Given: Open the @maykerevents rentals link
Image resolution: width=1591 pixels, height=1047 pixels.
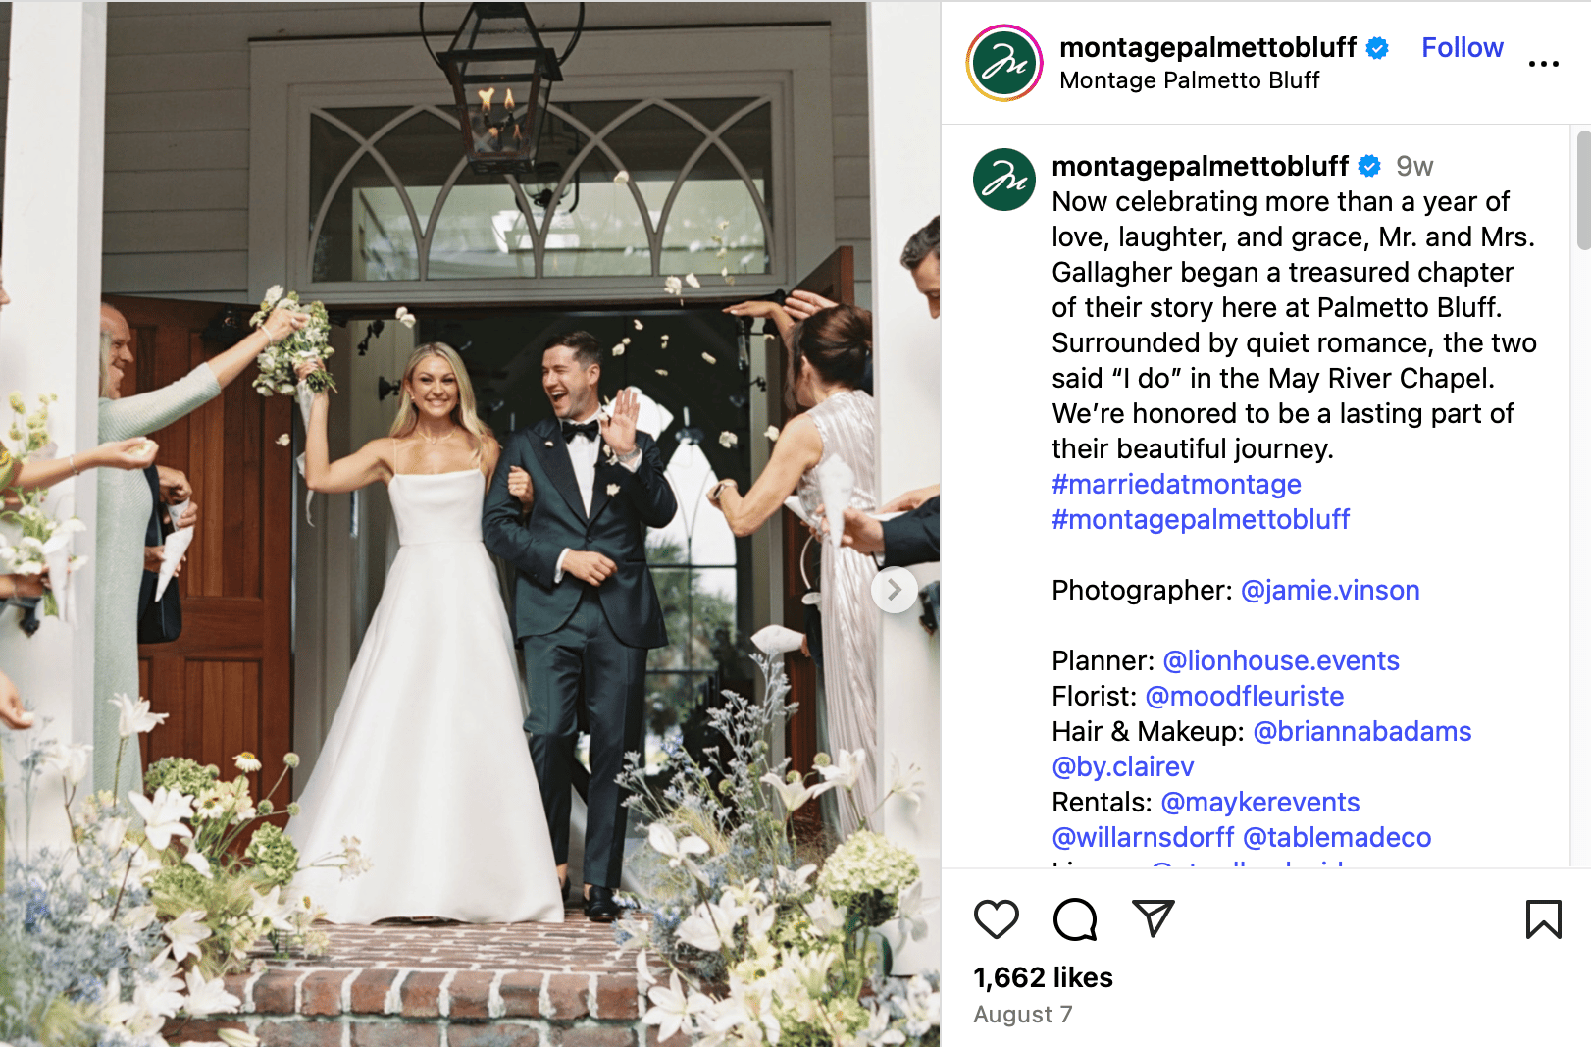Looking at the screenshot, I should pyautogui.click(x=1260, y=802).
